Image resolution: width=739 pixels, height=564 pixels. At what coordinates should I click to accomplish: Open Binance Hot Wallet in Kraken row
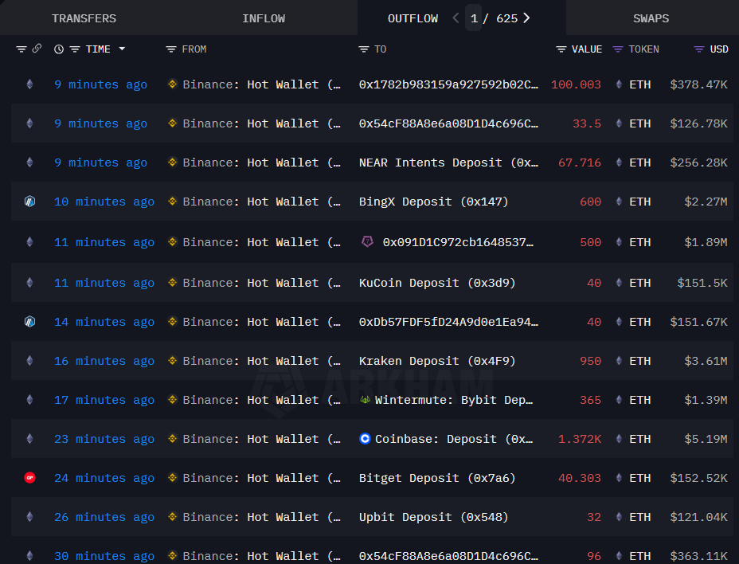pos(261,361)
